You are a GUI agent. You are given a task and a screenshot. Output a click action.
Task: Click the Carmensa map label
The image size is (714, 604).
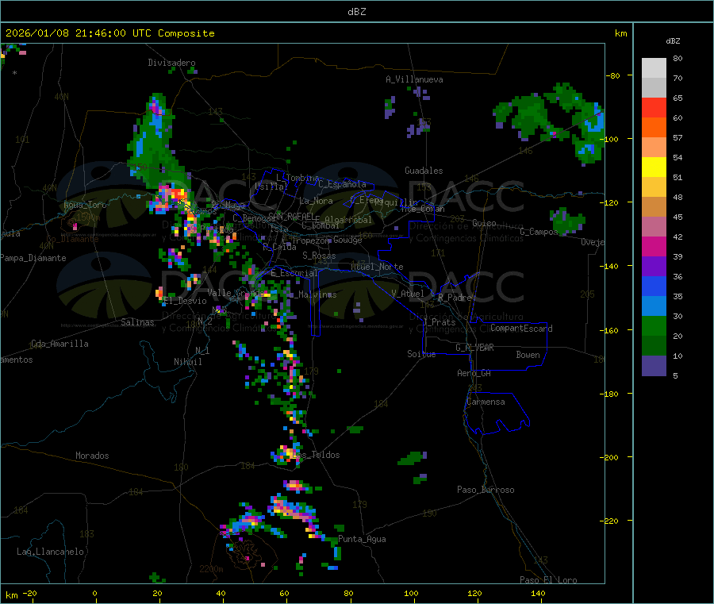click(x=486, y=402)
